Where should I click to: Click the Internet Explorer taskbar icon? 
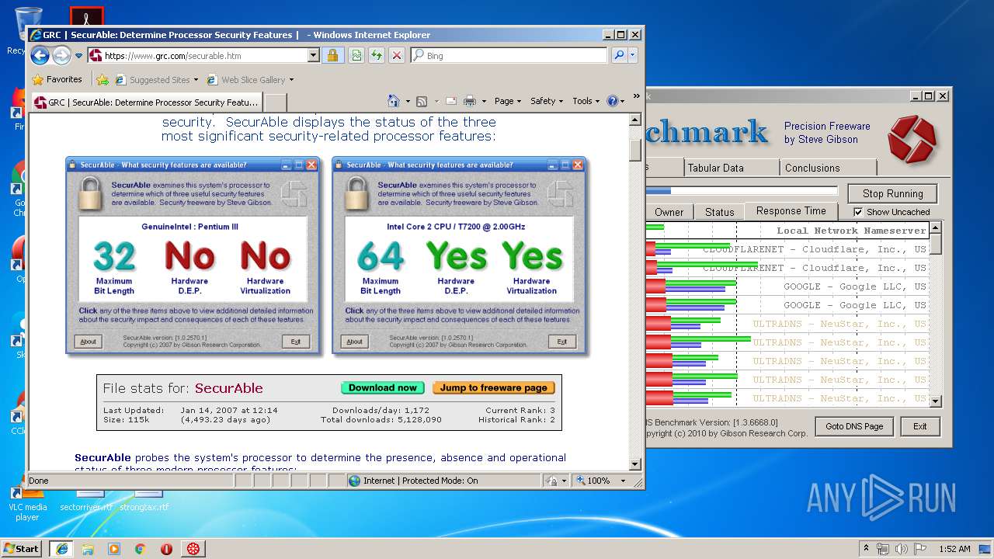click(61, 548)
